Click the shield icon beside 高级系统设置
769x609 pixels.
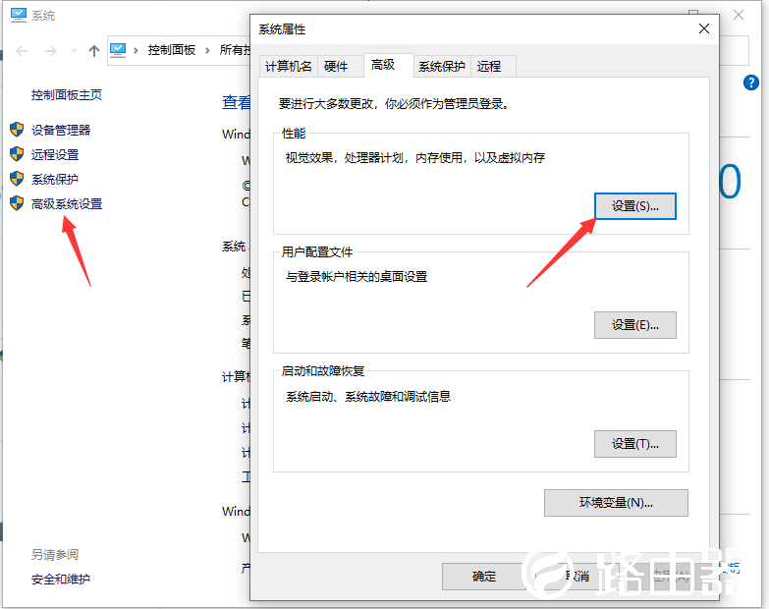pyautogui.click(x=17, y=203)
